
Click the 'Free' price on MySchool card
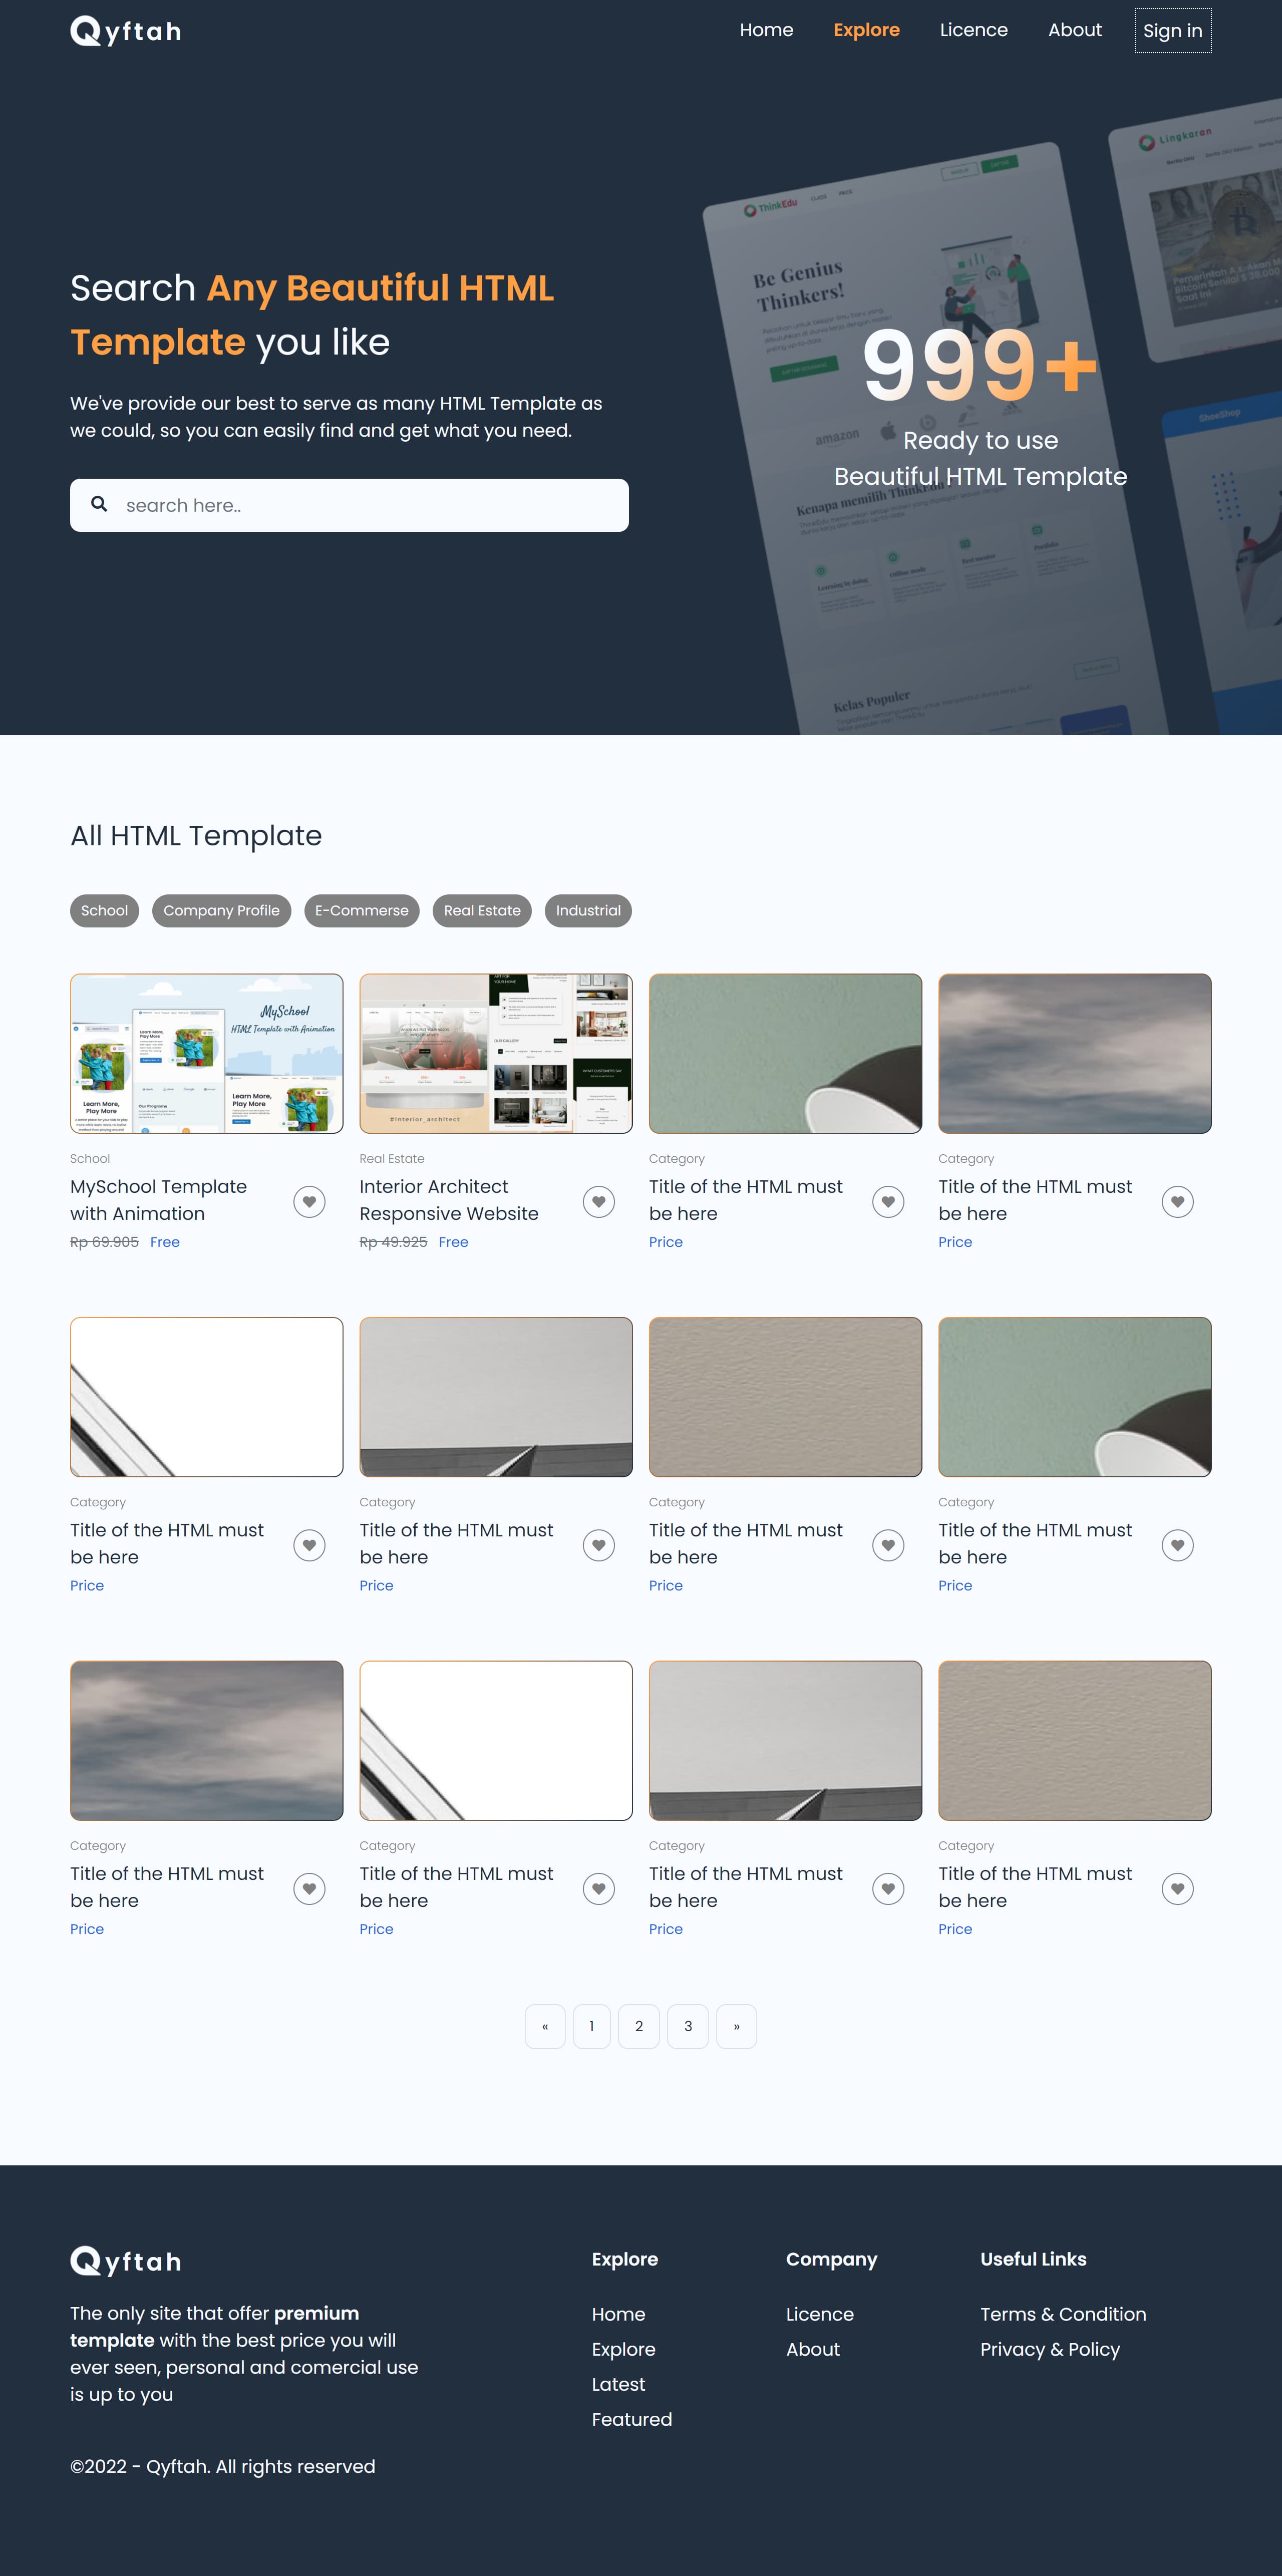(165, 1242)
